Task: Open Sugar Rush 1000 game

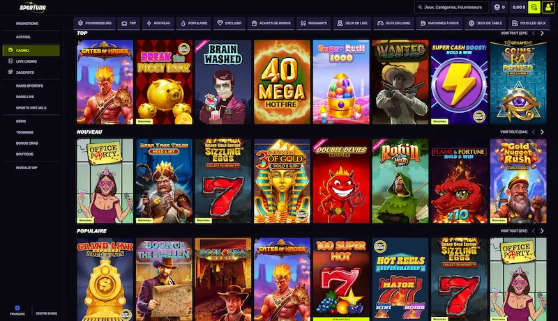Action: 341,82
